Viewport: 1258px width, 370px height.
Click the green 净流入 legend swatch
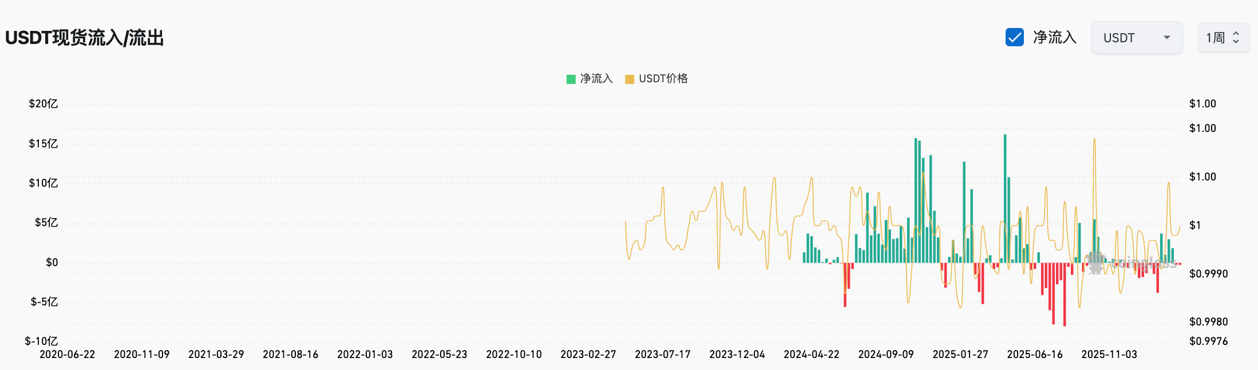point(571,79)
